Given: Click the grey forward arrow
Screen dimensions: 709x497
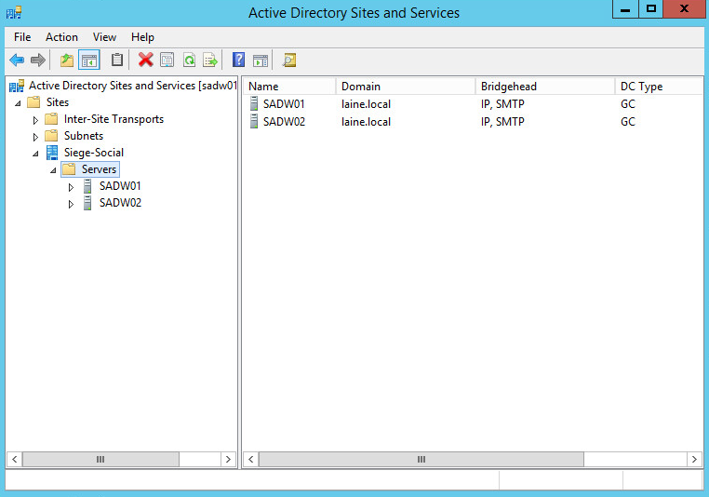Looking at the screenshot, I should tap(38, 60).
